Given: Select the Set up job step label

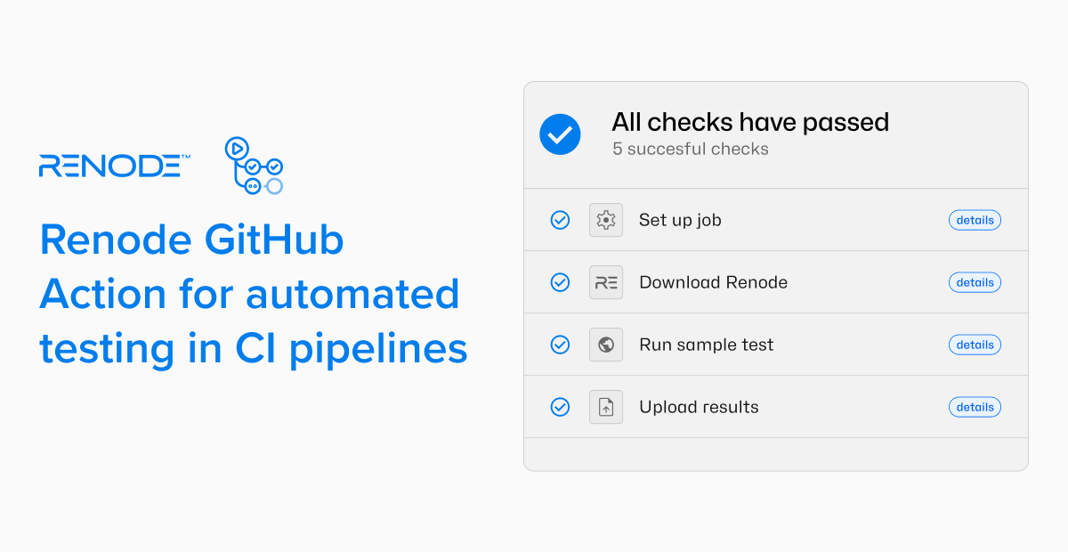Looking at the screenshot, I should coord(680,220).
